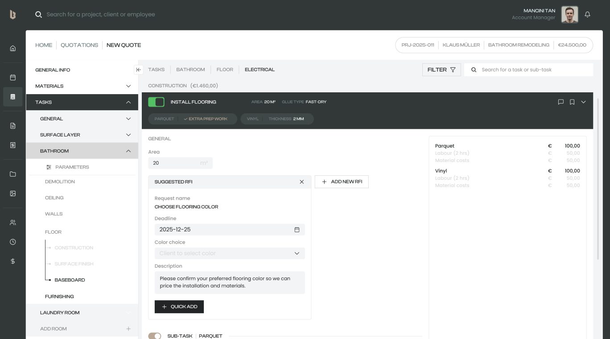This screenshot has width=610, height=339.
Task: Open the building projects icon in sidebar
Action: click(12, 97)
